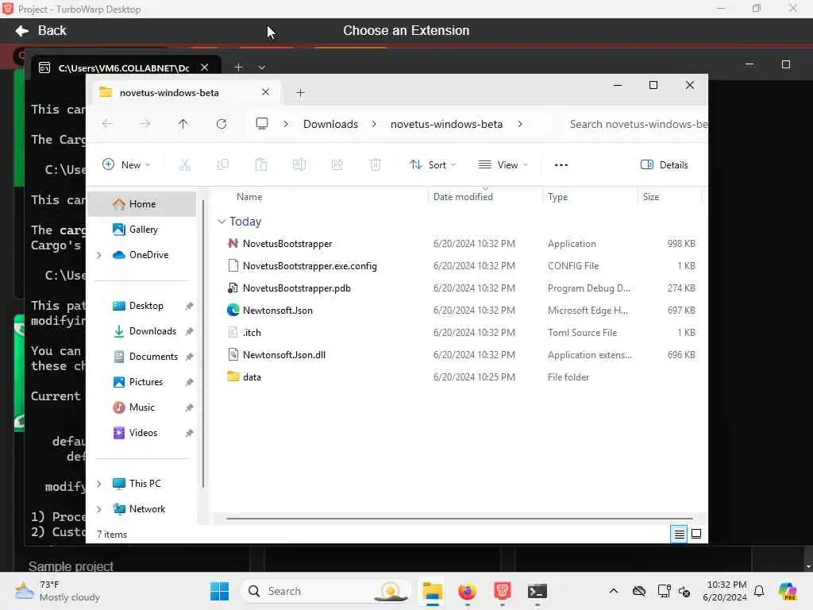Select Pictures in quick access
The width and height of the screenshot is (813, 610).
(142, 382)
